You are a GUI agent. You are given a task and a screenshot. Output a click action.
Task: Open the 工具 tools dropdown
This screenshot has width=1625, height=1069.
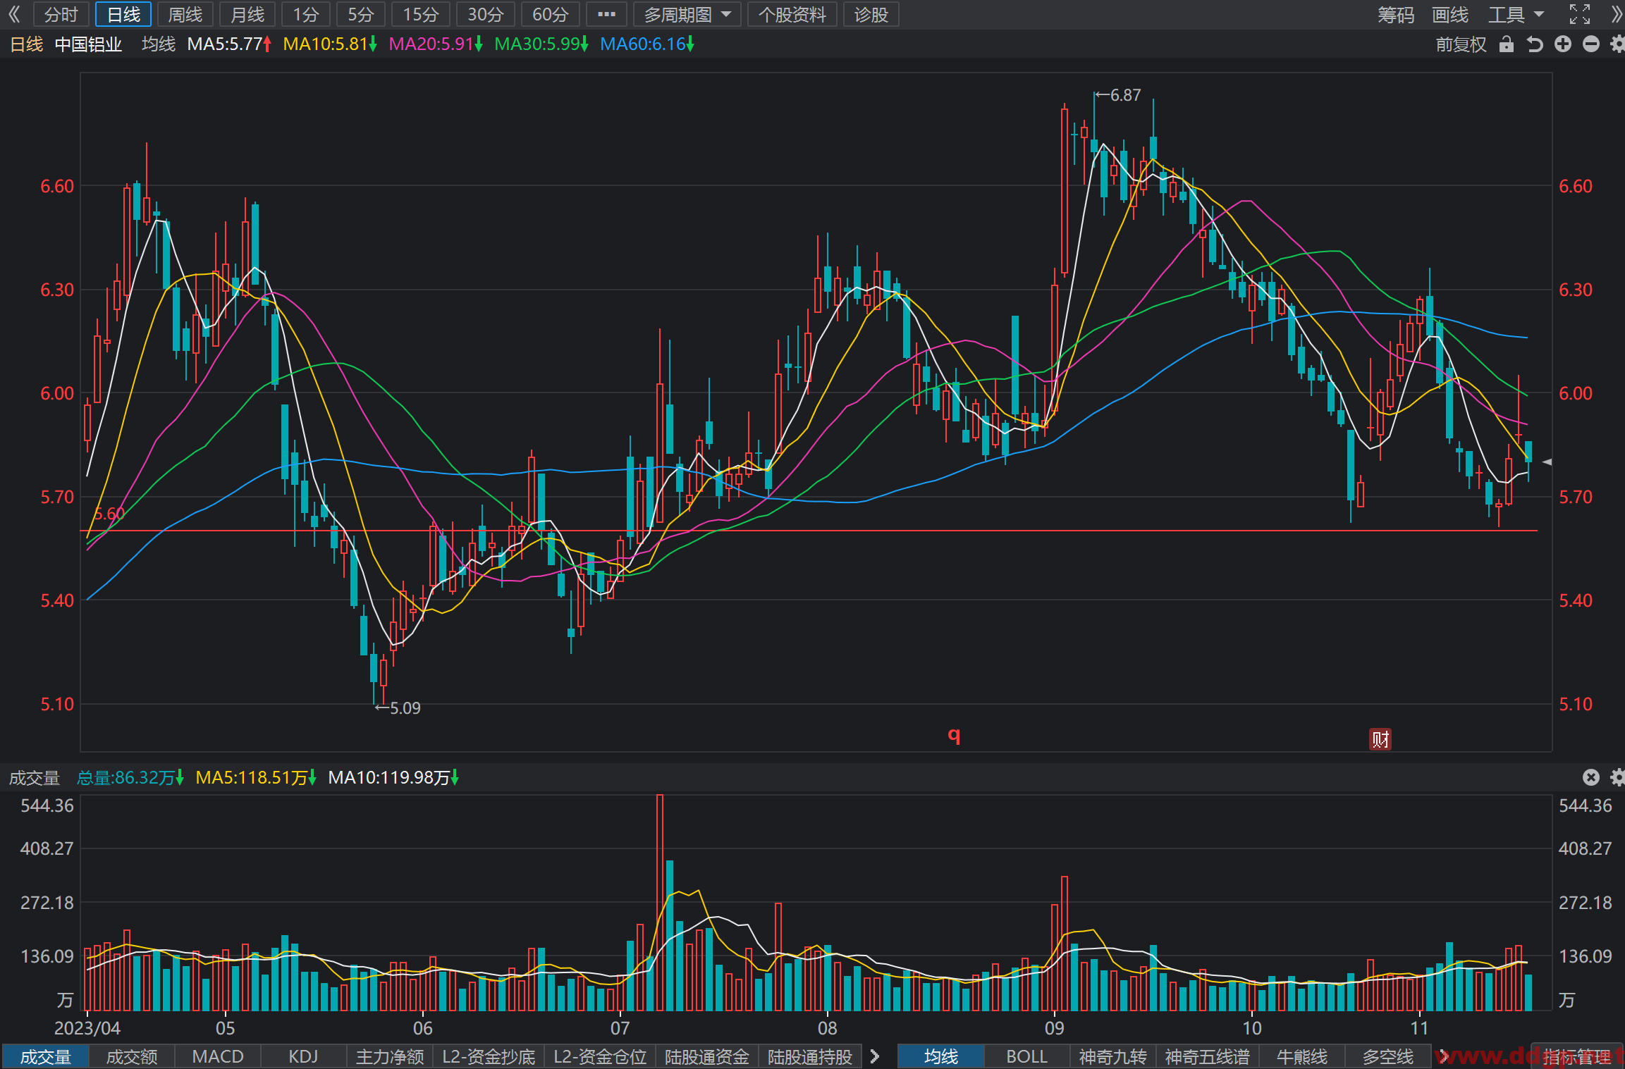pyautogui.click(x=1516, y=14)
